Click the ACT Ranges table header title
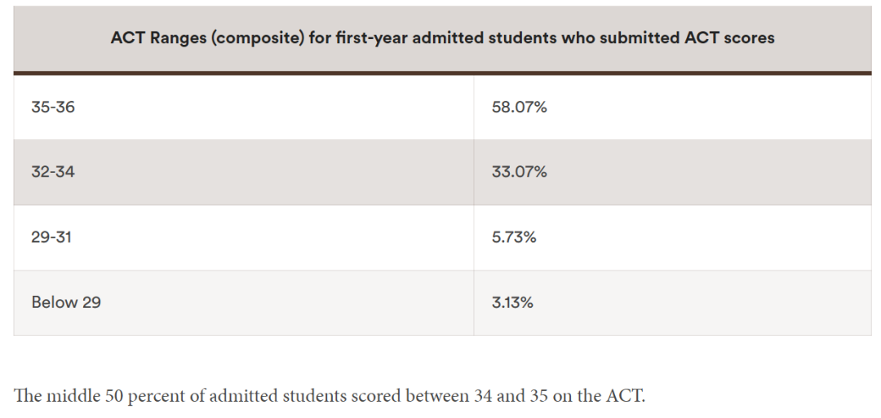Viewport: 881px width, 418px height. click(x=442, y=37)
